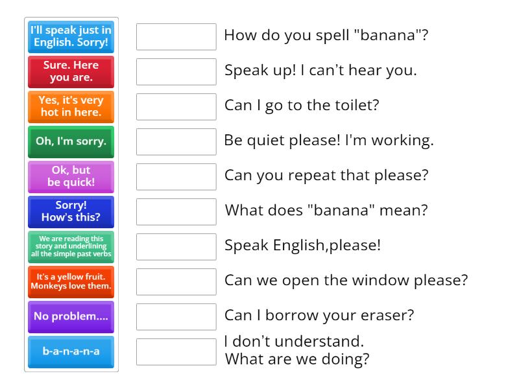This screenshot has height=389, width=519.
Task: Select the tile about underlining simple past verbs
Action: [71, 246]
